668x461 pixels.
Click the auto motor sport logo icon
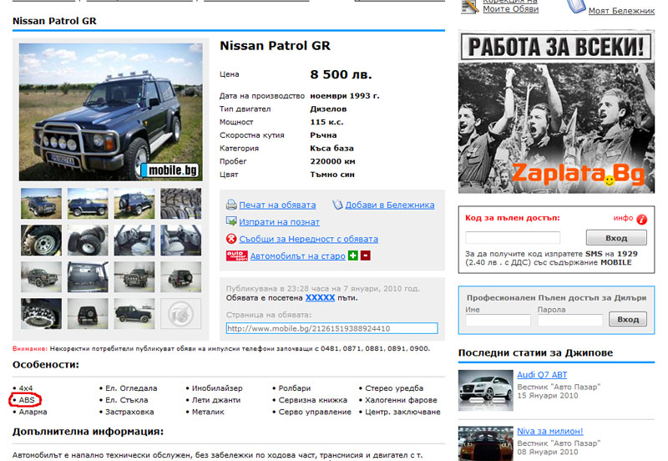[x=236, y=256]
